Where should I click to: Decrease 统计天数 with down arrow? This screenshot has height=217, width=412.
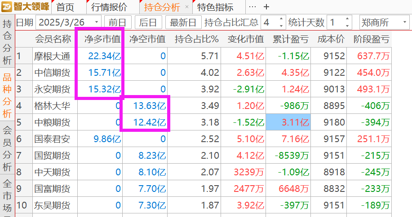click(x=347, y=26)
